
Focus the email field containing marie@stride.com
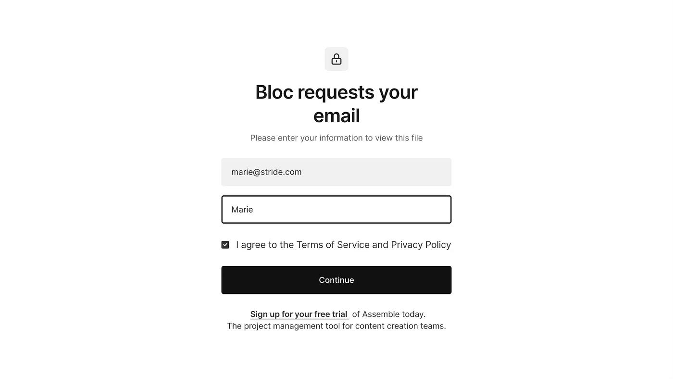coord(336,172)
